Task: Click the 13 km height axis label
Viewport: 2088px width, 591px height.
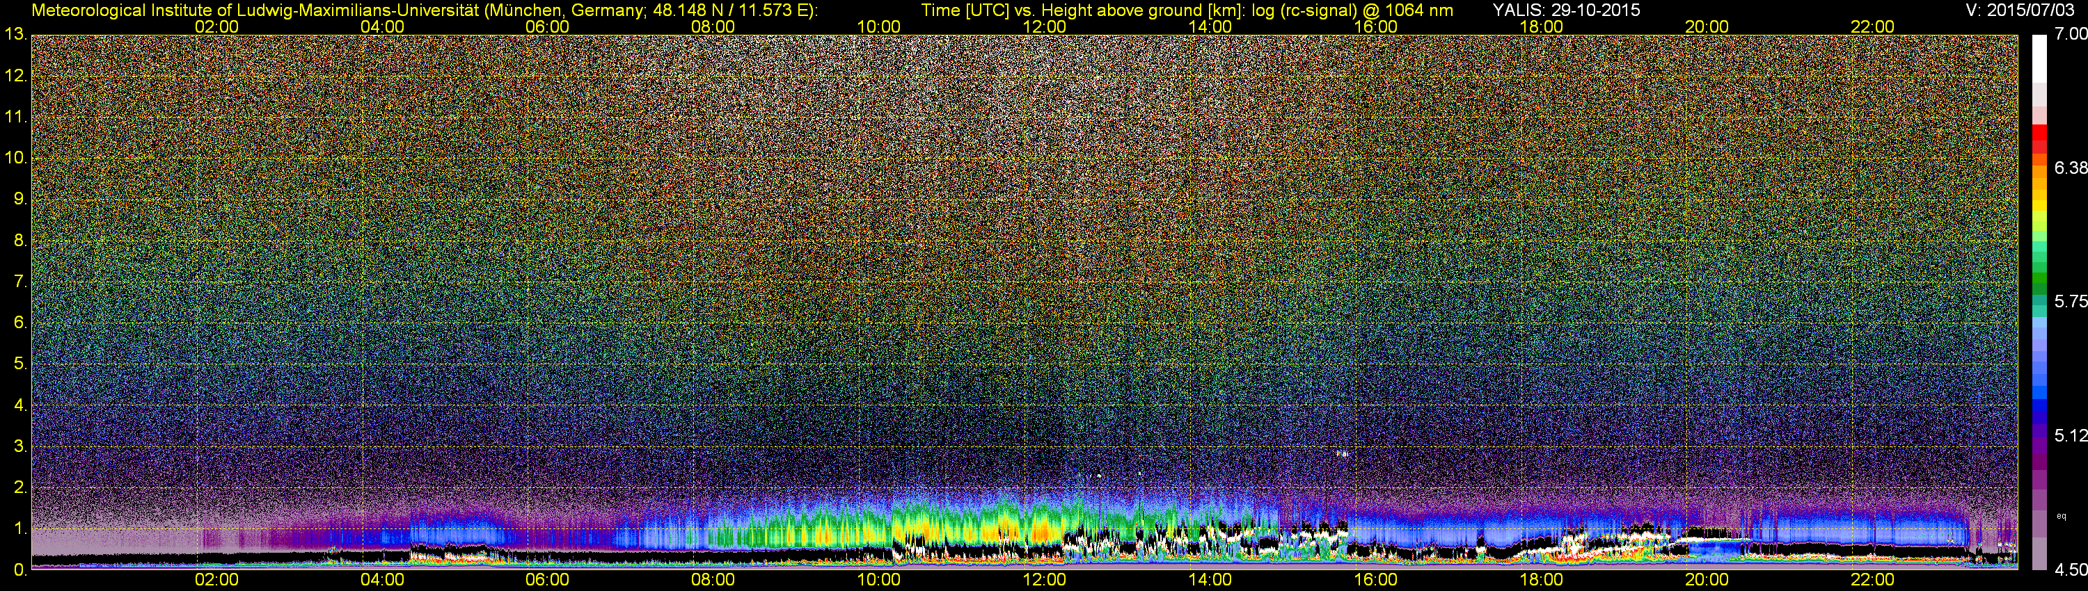Action: [x=15, y=35]
